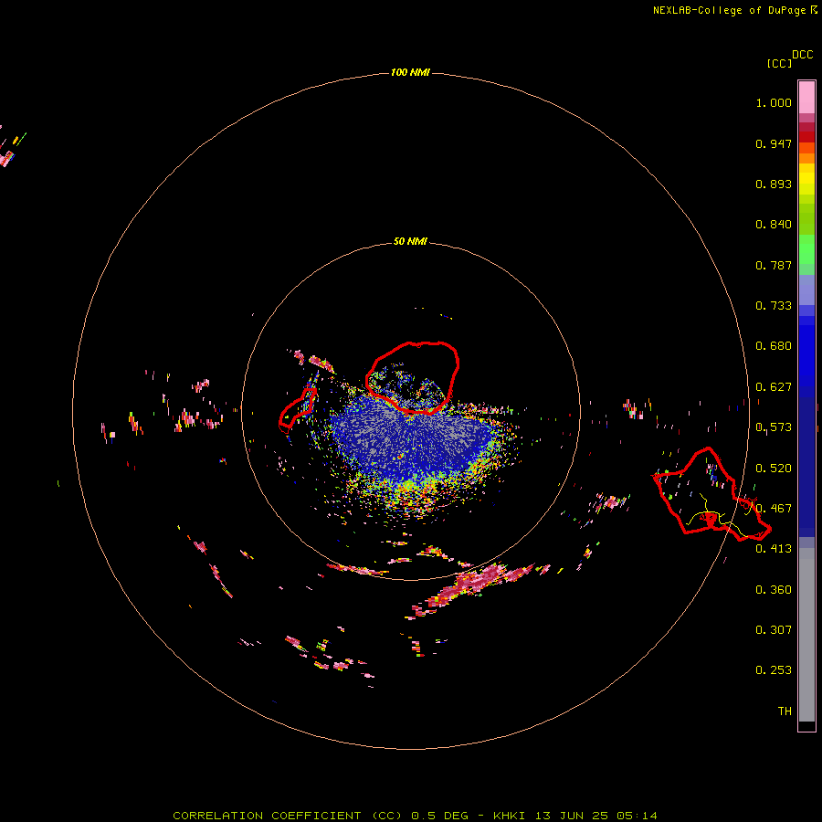This screenshot has height=822, width=822.
Task: Click the [CC] units label
Action: (x=779, y=63)
